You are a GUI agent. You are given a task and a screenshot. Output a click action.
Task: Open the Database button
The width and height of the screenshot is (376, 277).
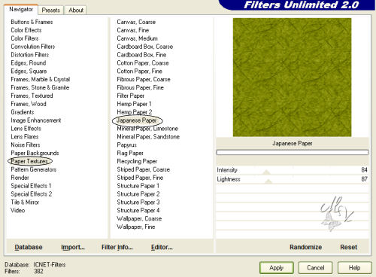[x=29, y=247]
